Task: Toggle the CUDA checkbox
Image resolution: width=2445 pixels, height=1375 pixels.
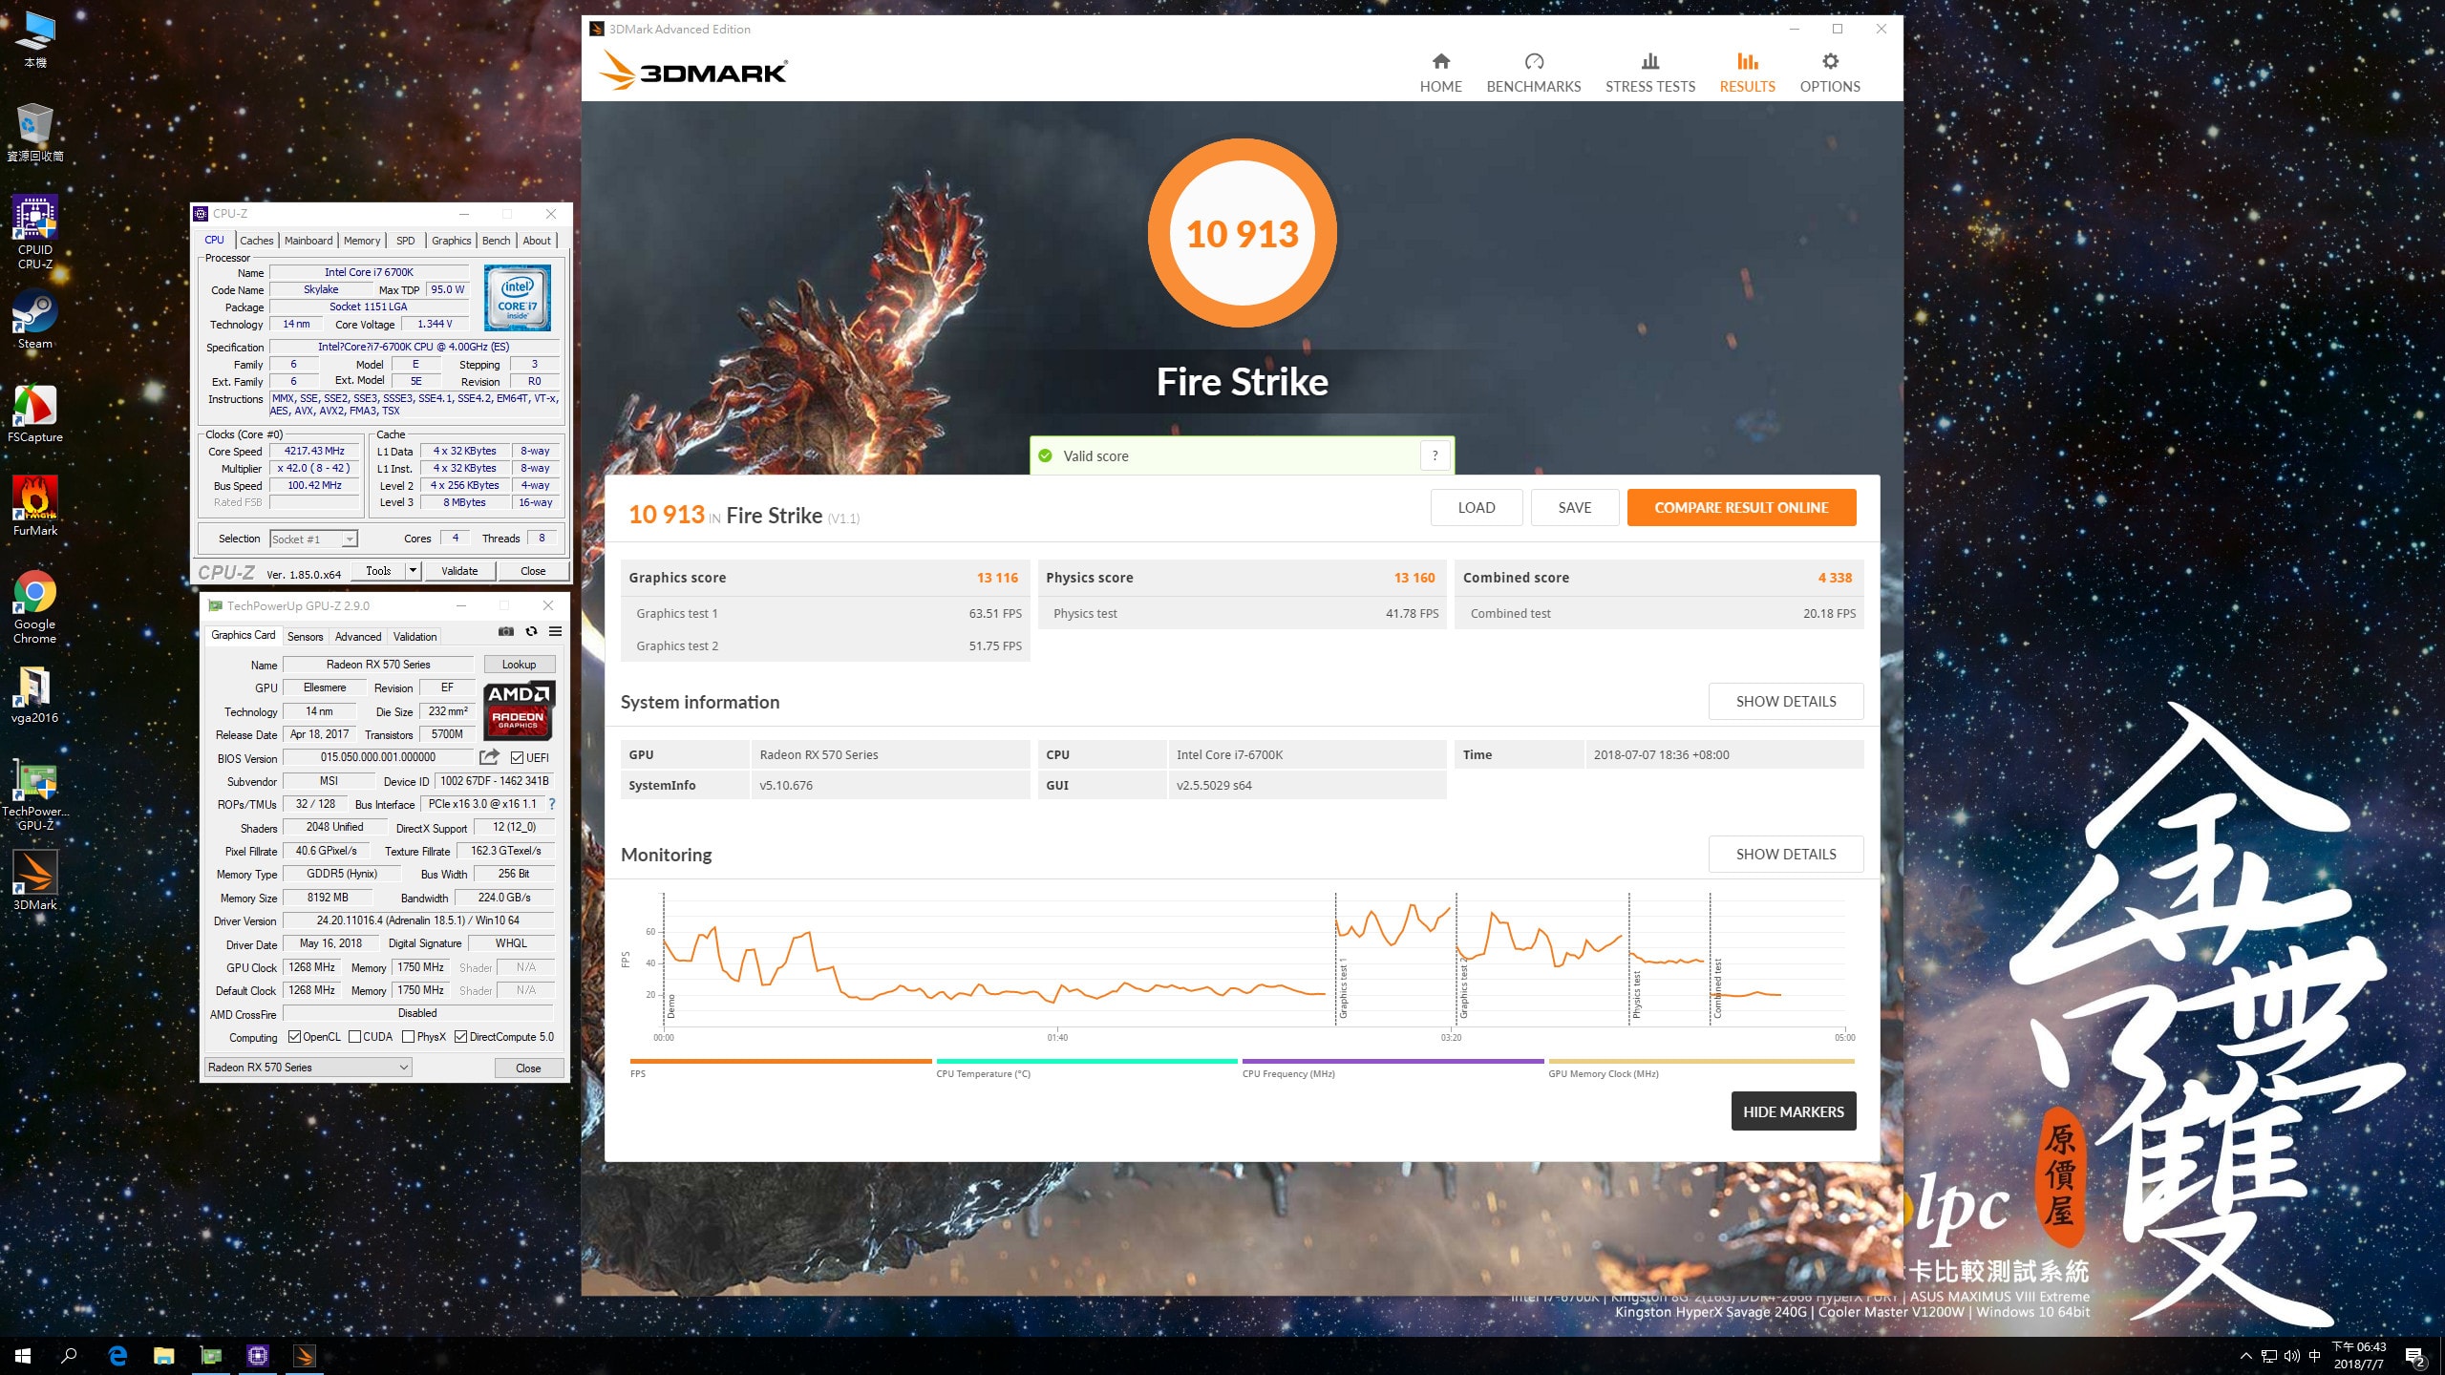Action: pos(355,1037)
